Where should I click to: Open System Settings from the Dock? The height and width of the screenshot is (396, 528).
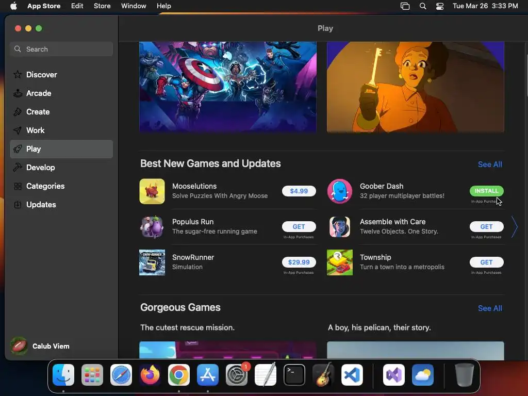(236, 375)
